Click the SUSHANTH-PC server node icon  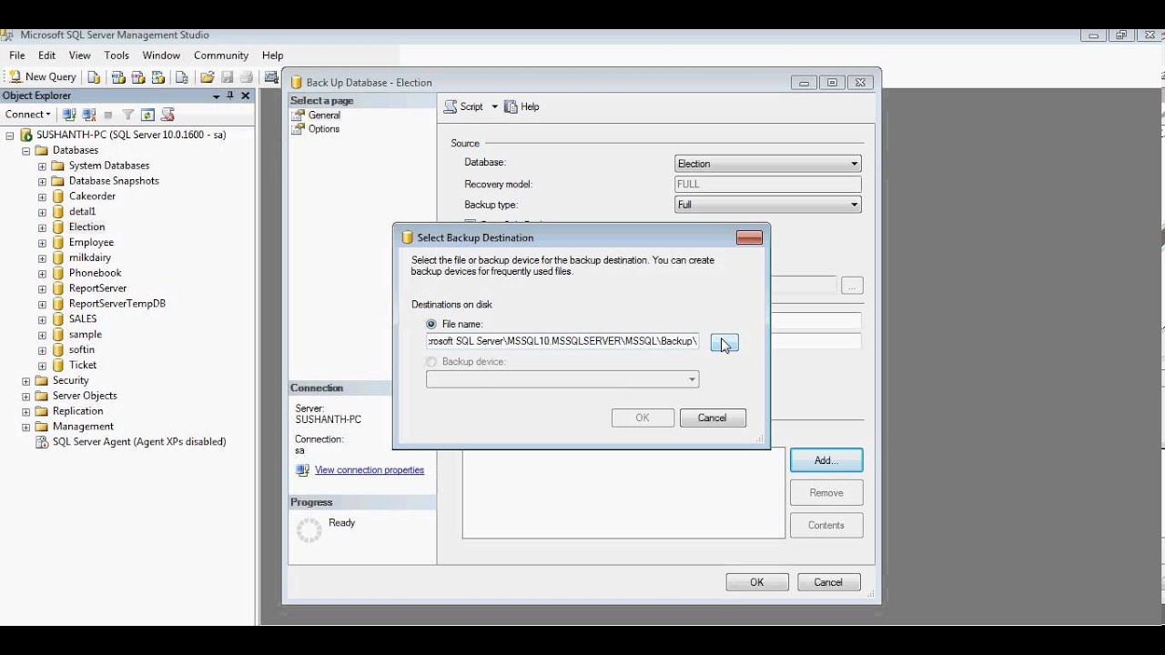click(26, 135)
